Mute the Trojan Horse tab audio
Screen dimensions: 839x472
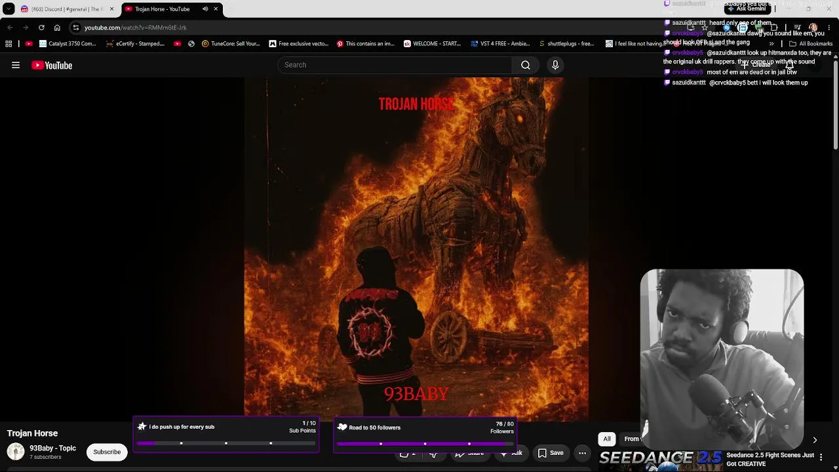click(205, 9)
